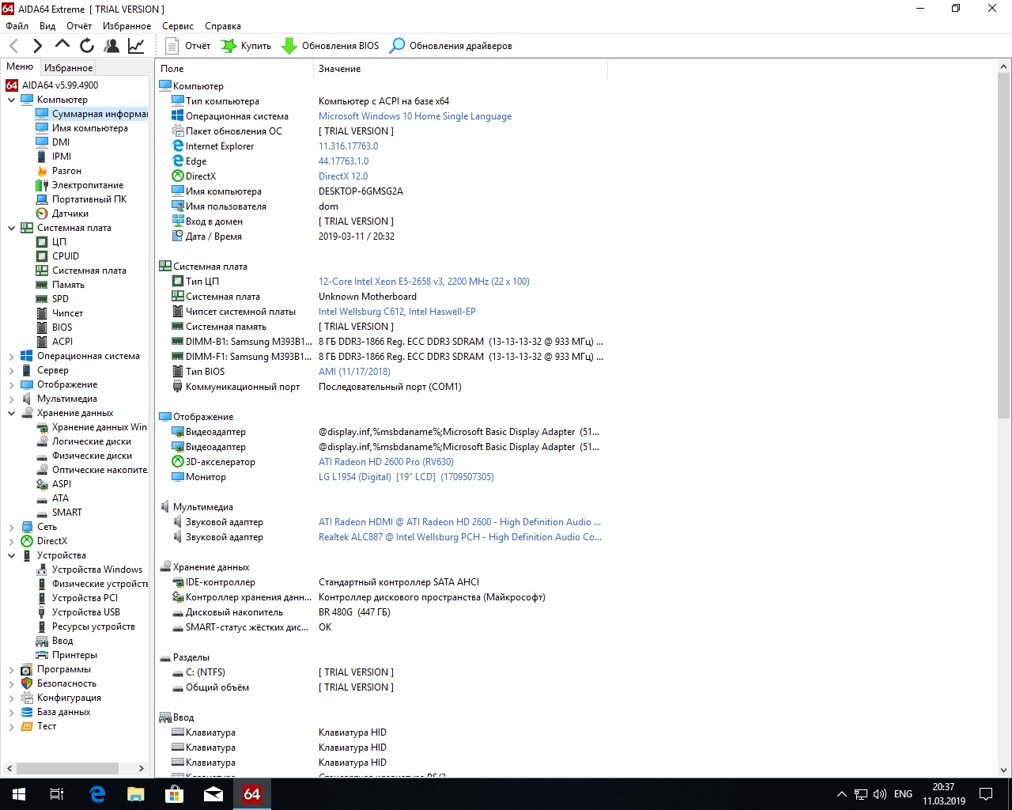The height and width of the screenshot is (810, 1012).
Task: Open the notification center icon
Action: pos(986,794)
